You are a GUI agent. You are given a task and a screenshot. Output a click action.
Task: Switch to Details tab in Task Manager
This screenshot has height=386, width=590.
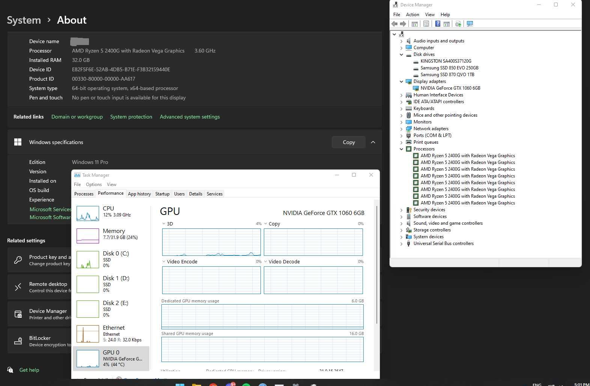196,194
